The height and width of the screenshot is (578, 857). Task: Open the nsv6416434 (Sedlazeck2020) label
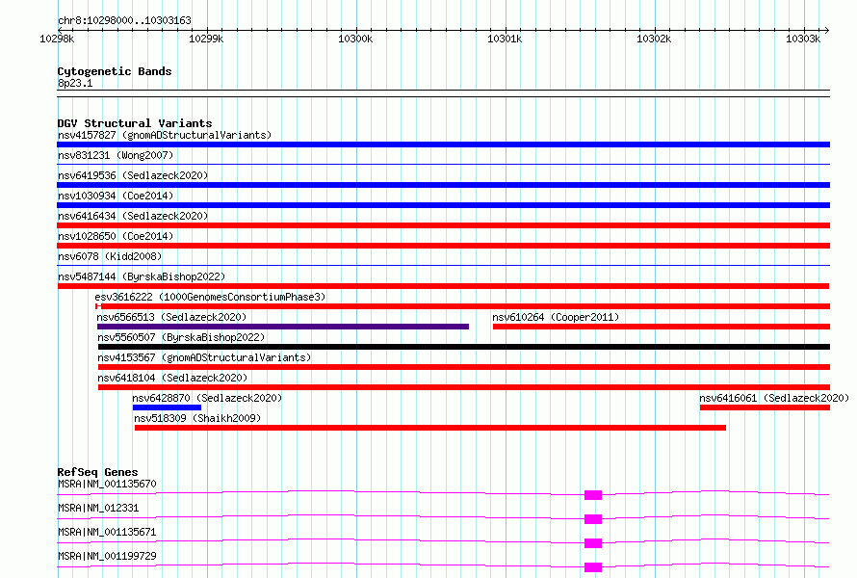pyautogui.click(x=133, y=216)
